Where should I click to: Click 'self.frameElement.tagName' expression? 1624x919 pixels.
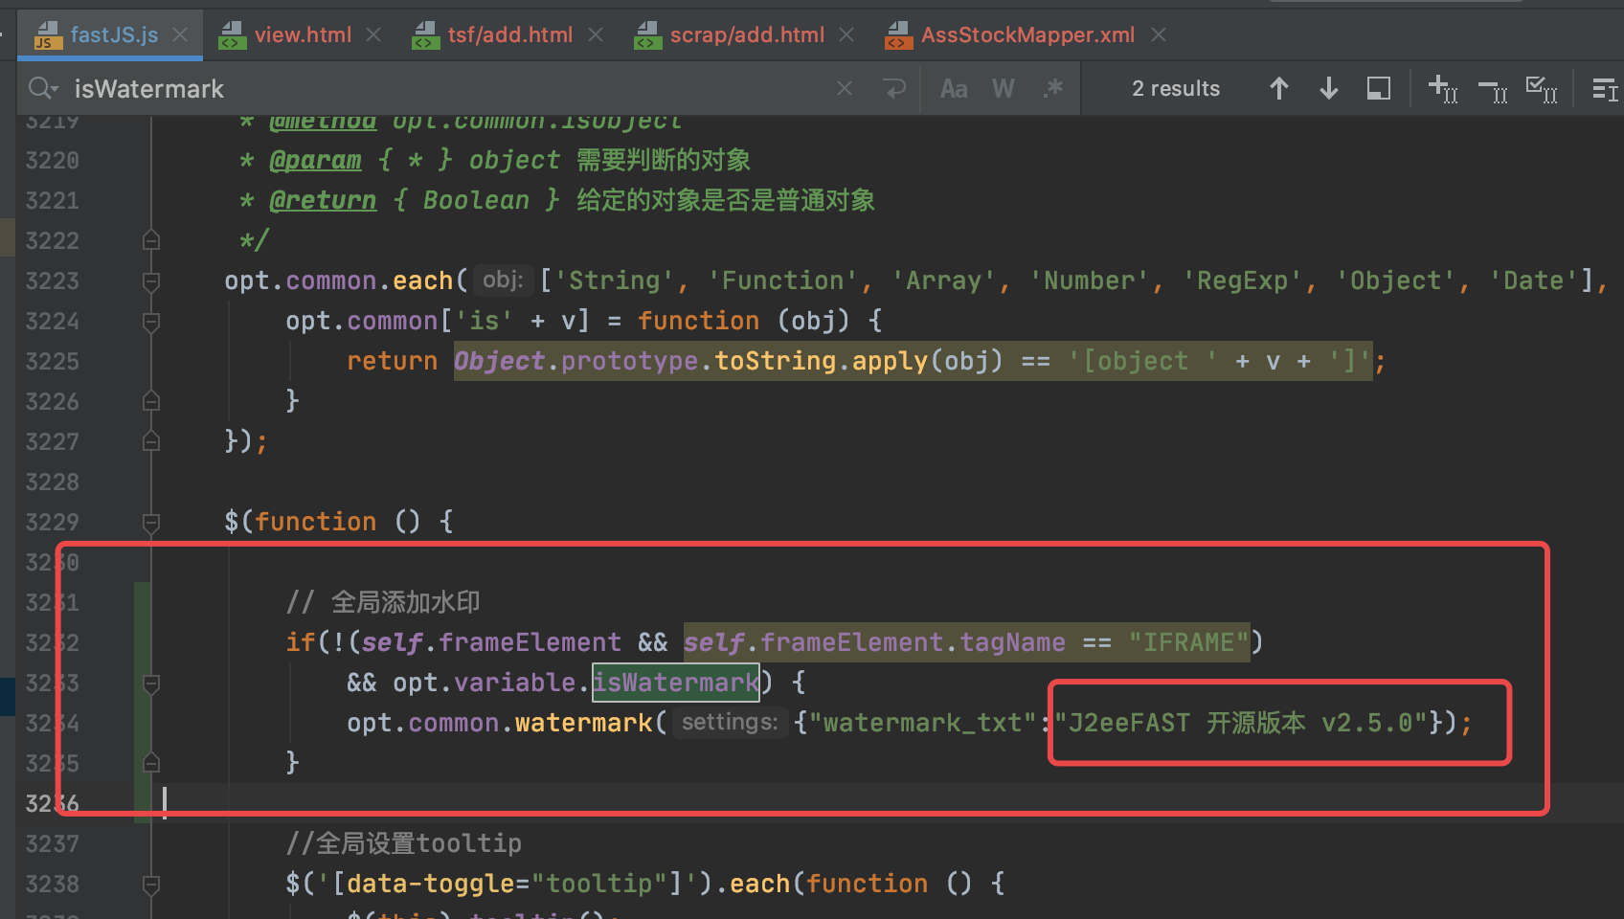tap(874, 642)
